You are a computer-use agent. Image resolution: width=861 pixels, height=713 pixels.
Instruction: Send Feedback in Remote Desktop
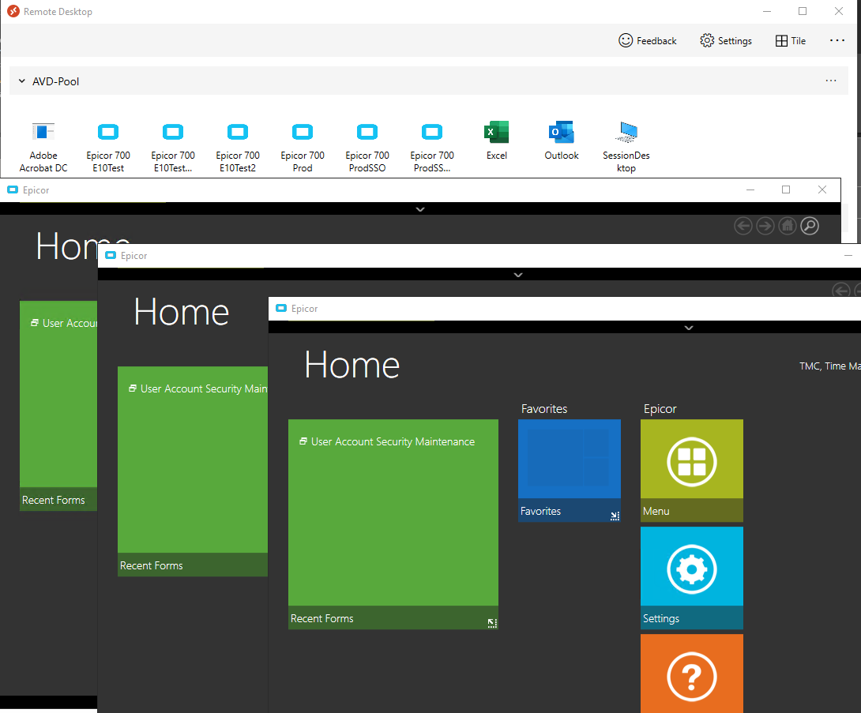pyautogui.click(x=648, y=40)
